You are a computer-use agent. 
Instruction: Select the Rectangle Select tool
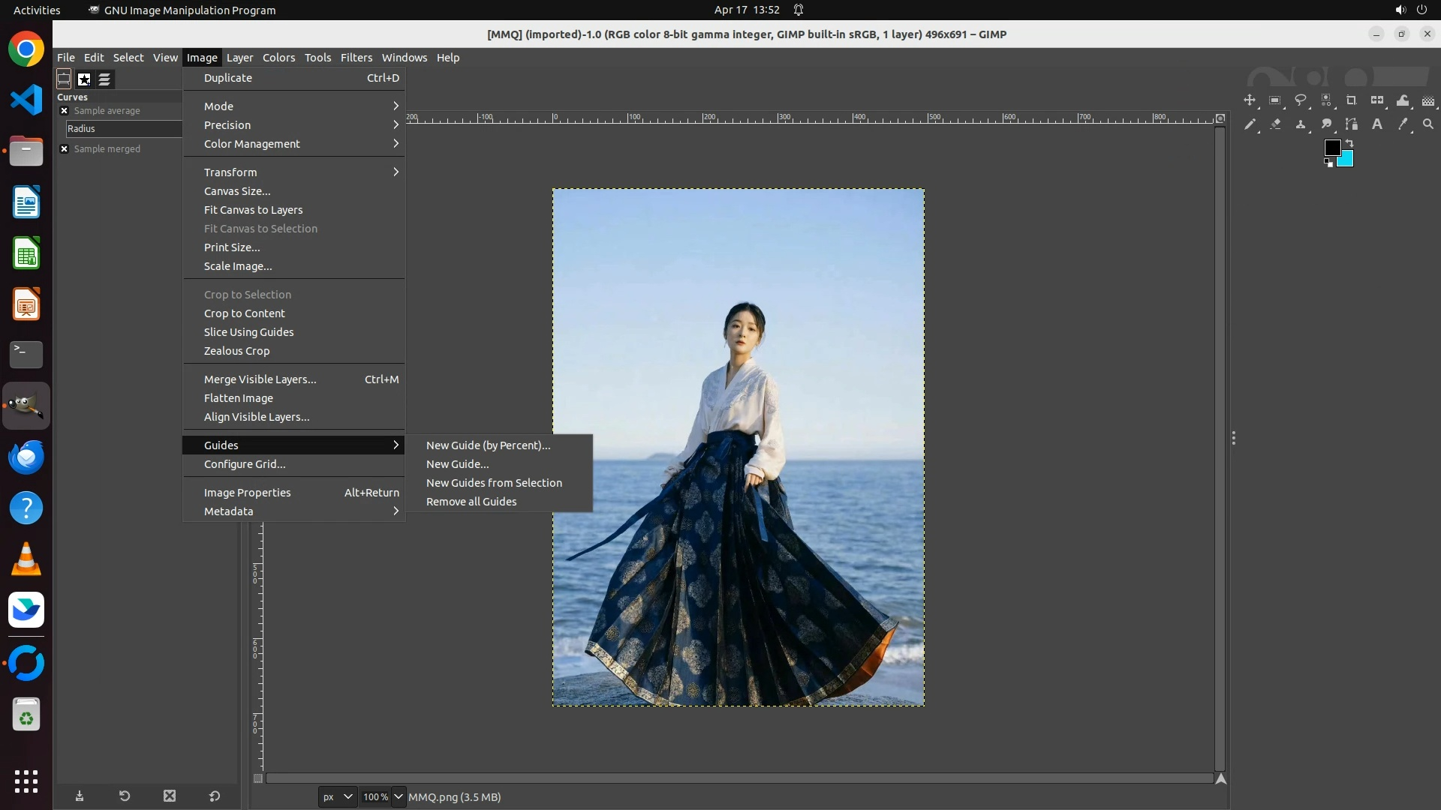pos(1275,100)
